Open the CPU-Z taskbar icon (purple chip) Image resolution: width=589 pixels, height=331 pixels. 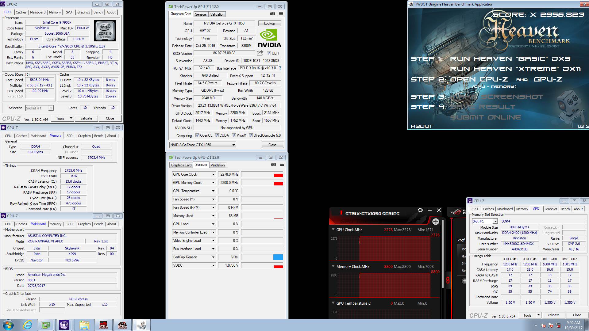[x=64, y=325]
